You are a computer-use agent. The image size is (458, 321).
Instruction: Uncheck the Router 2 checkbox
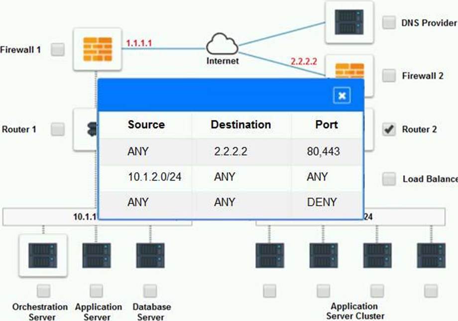pos(389,129)
